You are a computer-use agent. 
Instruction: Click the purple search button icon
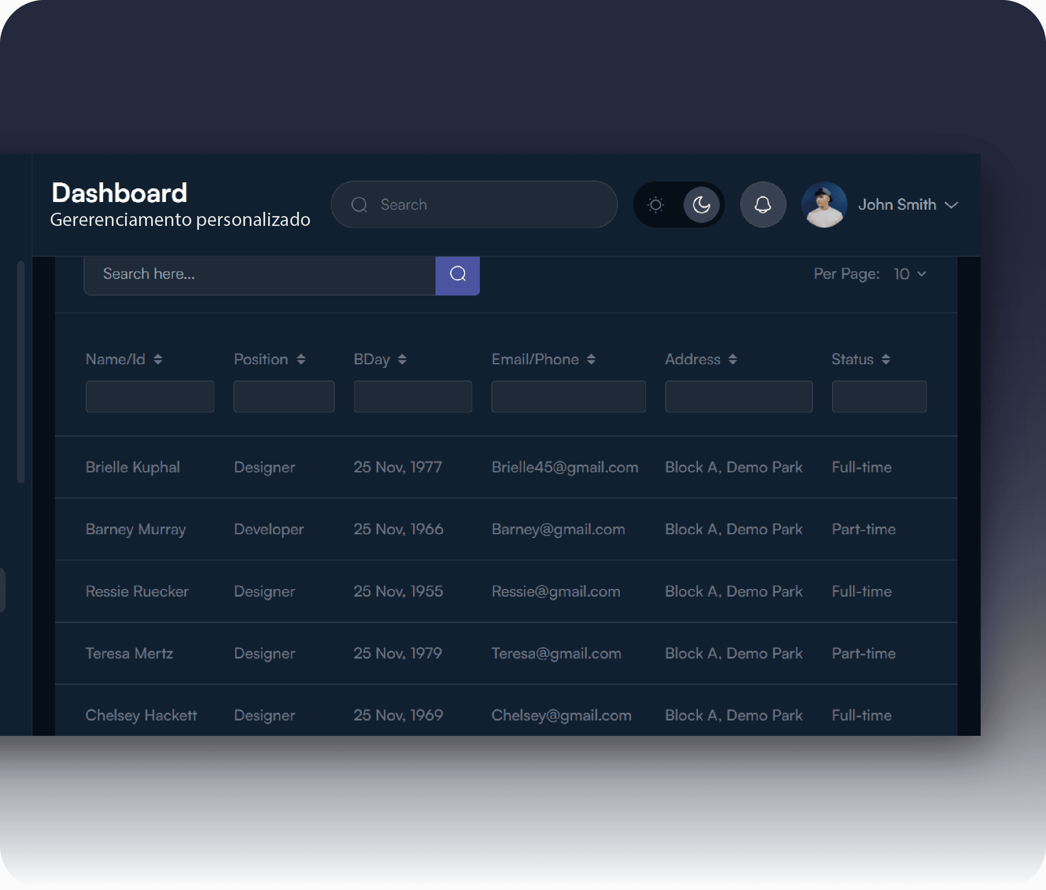click(457, 275)
